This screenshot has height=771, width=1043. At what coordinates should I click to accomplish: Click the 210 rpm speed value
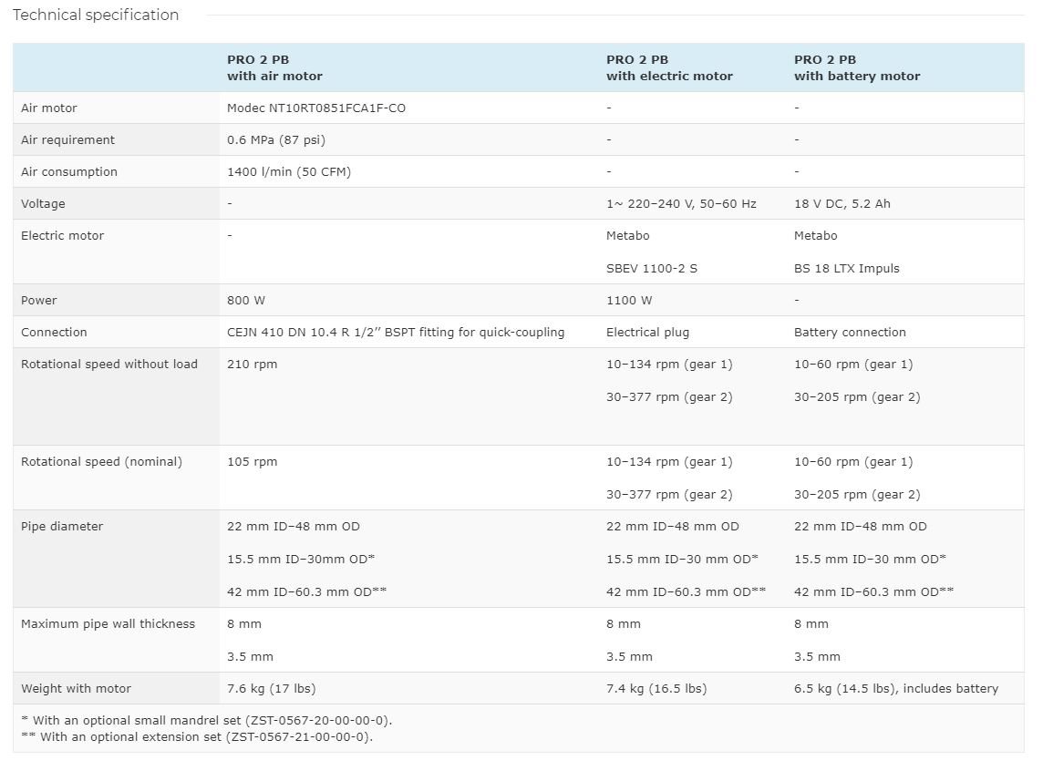(x=252, y=364)
